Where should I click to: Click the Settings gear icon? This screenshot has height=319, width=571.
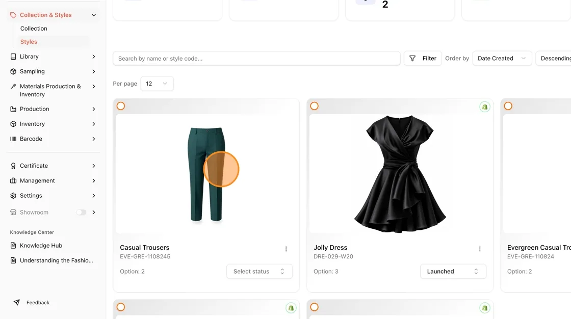(13, 196)
